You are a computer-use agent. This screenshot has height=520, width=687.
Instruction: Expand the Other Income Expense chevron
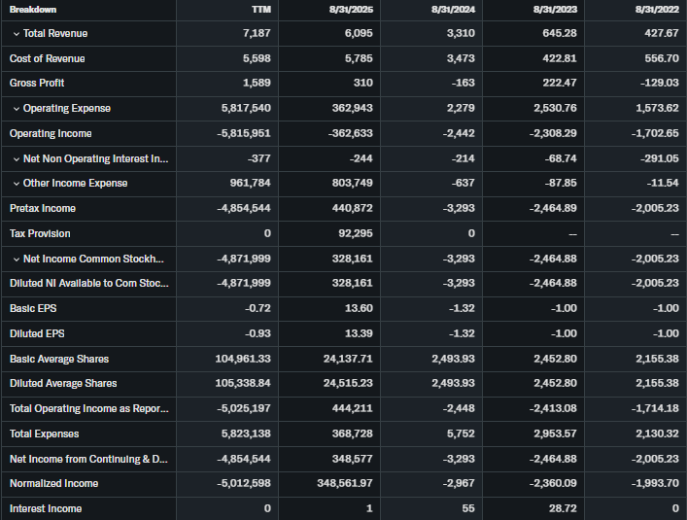[x=16, y=184]
